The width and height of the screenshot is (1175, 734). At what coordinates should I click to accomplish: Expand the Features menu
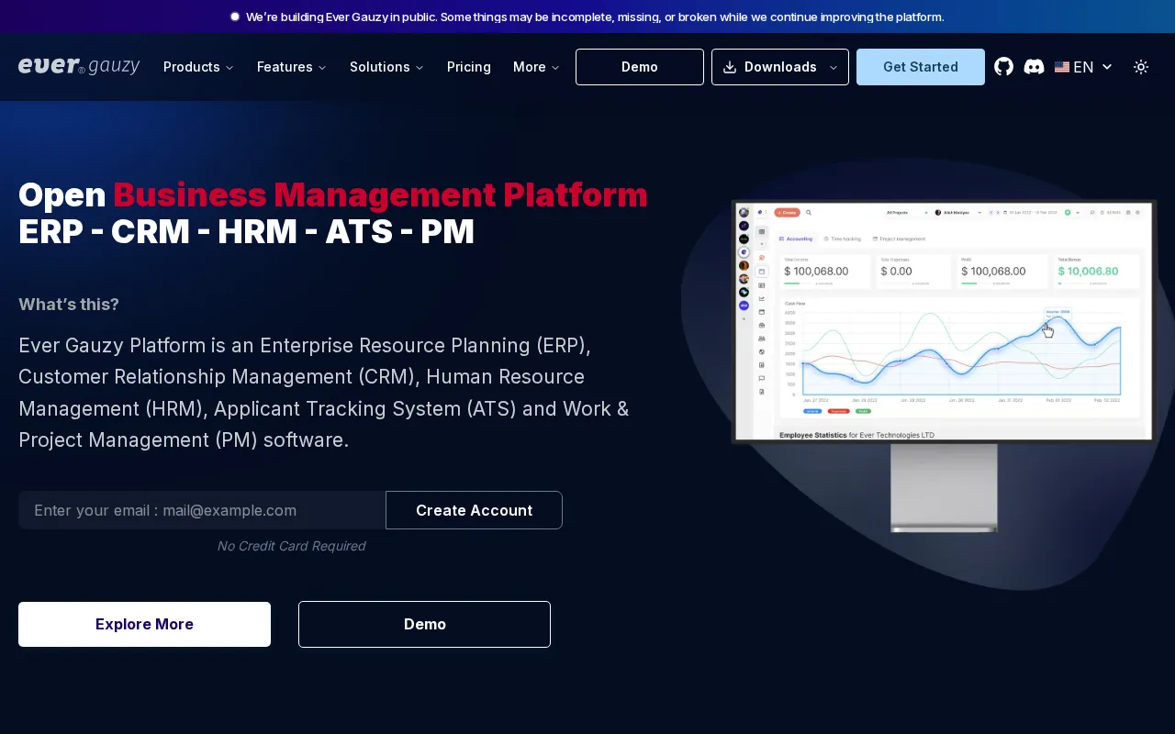292,67
